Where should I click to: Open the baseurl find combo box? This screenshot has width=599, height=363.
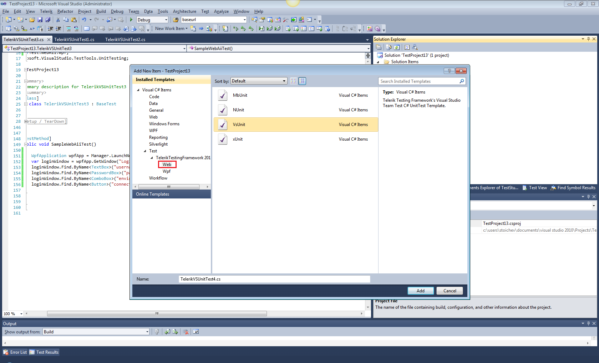[x=244, y=20]
